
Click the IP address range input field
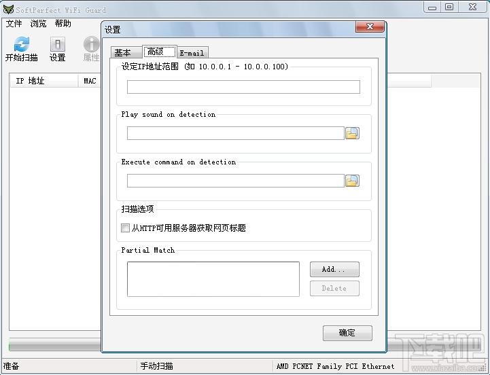pyautogui.click(x=243, y=87)
